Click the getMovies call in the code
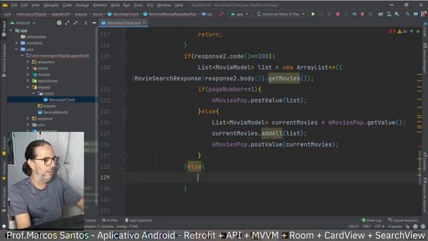Viewport: 428px width, 241px height. click(x=284, y=78)
